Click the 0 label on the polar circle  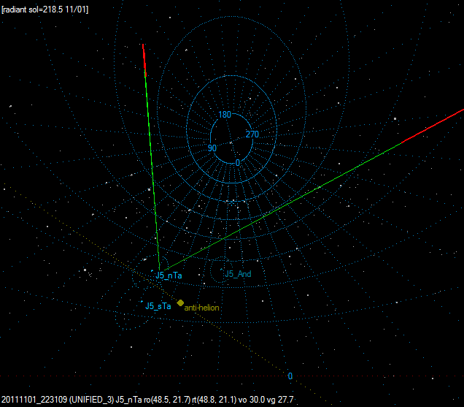click(x=238, y=163)
